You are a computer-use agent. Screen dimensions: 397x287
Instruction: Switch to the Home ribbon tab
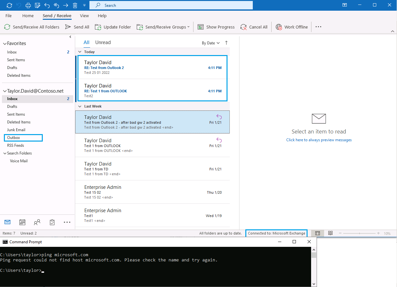[28, 16]
